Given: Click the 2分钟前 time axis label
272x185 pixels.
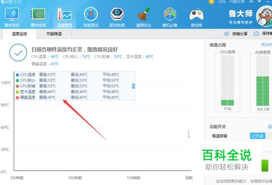Looking at the screenshot, I should [75, 178].
